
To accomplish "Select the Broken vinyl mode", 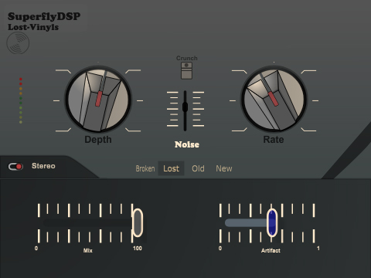I will [x=145, y=168].
